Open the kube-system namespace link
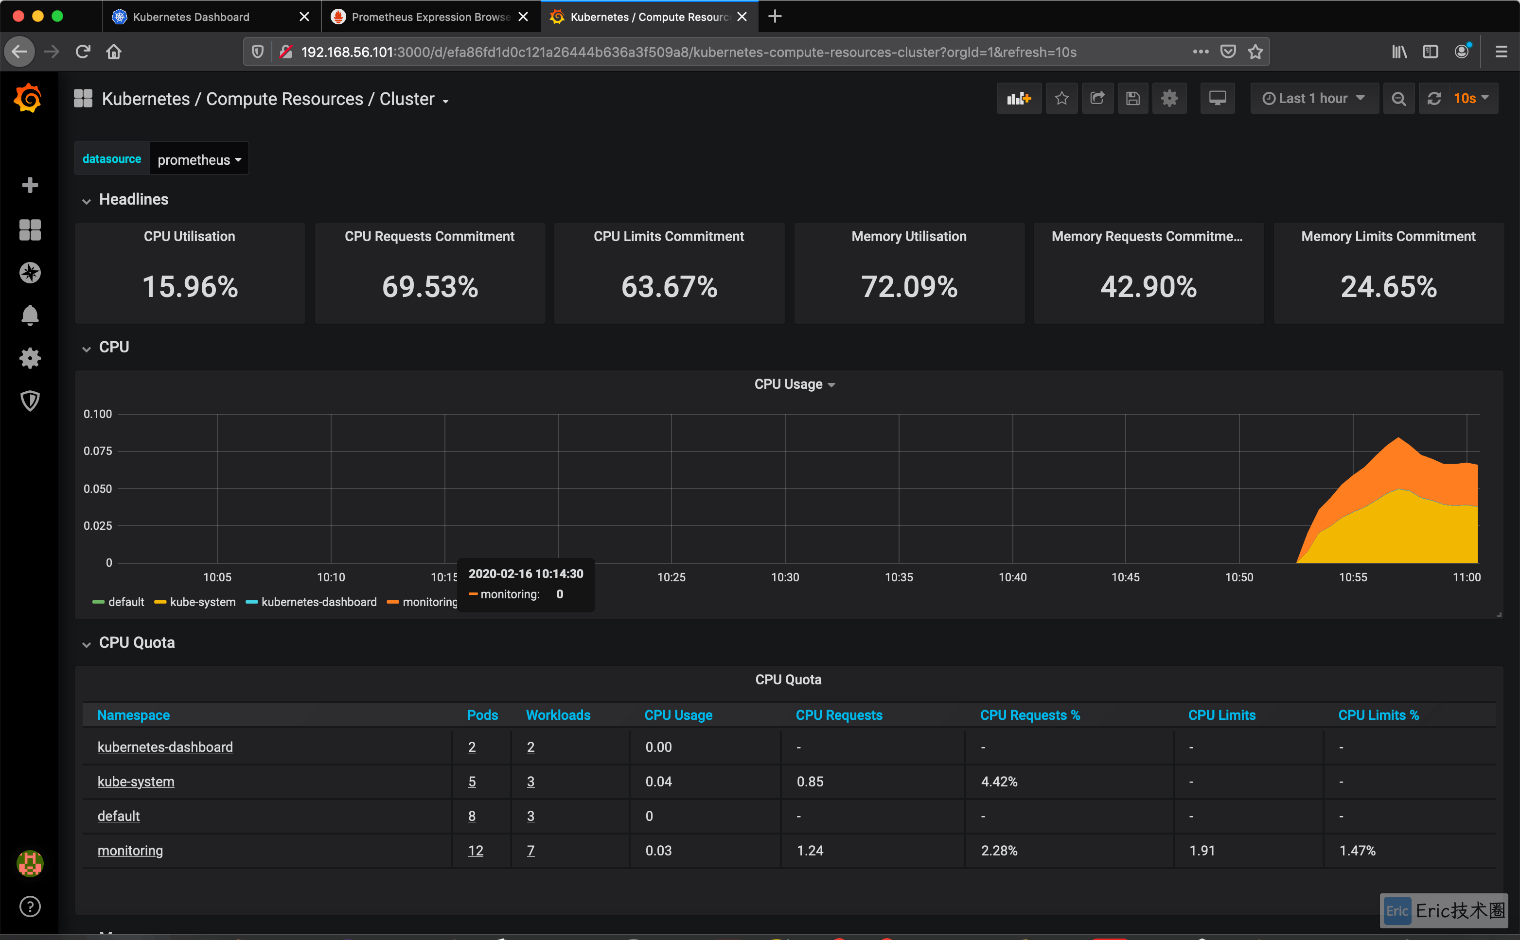Screen dimensions: 1520x940 coord(136,782)
